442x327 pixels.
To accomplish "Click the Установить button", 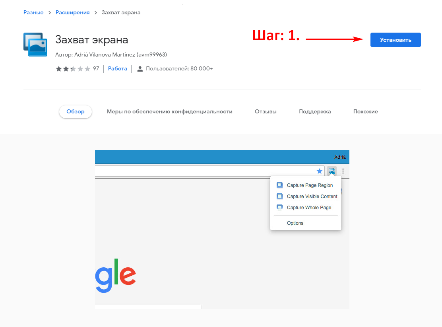I will [x=395, y=40].
